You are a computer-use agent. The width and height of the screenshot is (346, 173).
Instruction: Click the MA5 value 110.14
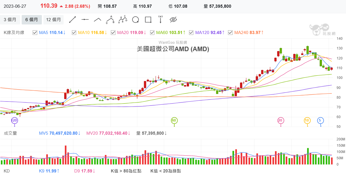56,33
